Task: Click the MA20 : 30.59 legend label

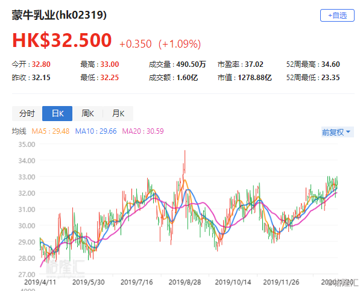Action: point(143,131)
